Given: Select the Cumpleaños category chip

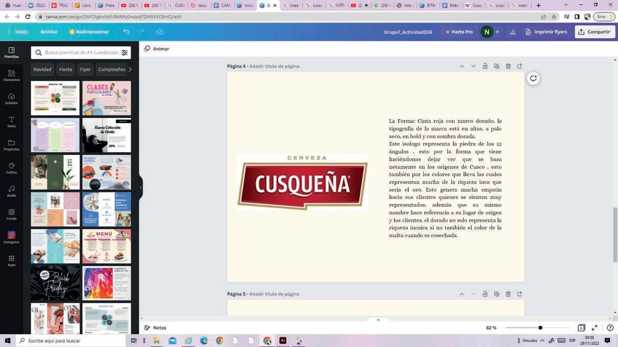Looking at the screenshot, I should (112, 69).
